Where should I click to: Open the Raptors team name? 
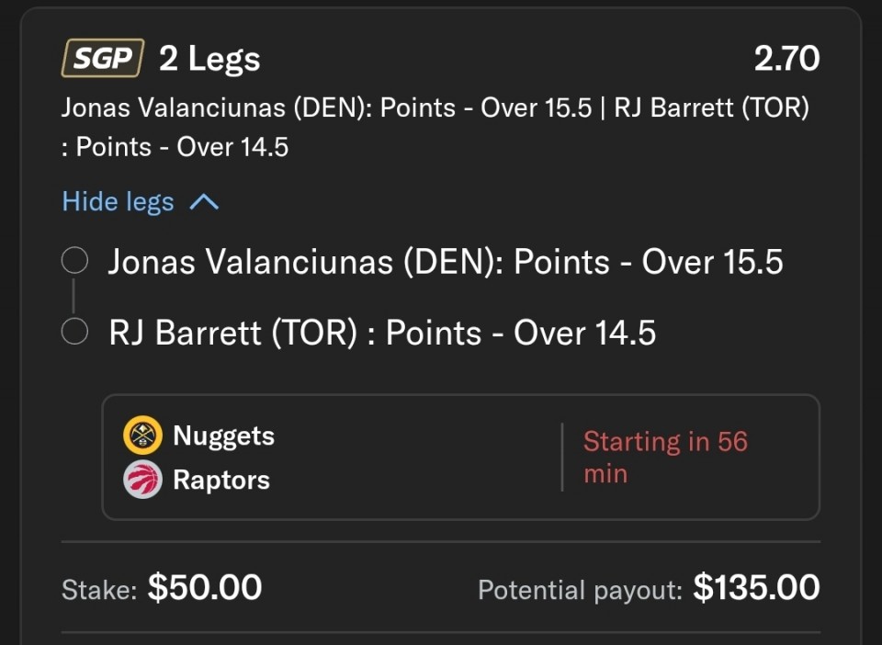tap(221, 480)
